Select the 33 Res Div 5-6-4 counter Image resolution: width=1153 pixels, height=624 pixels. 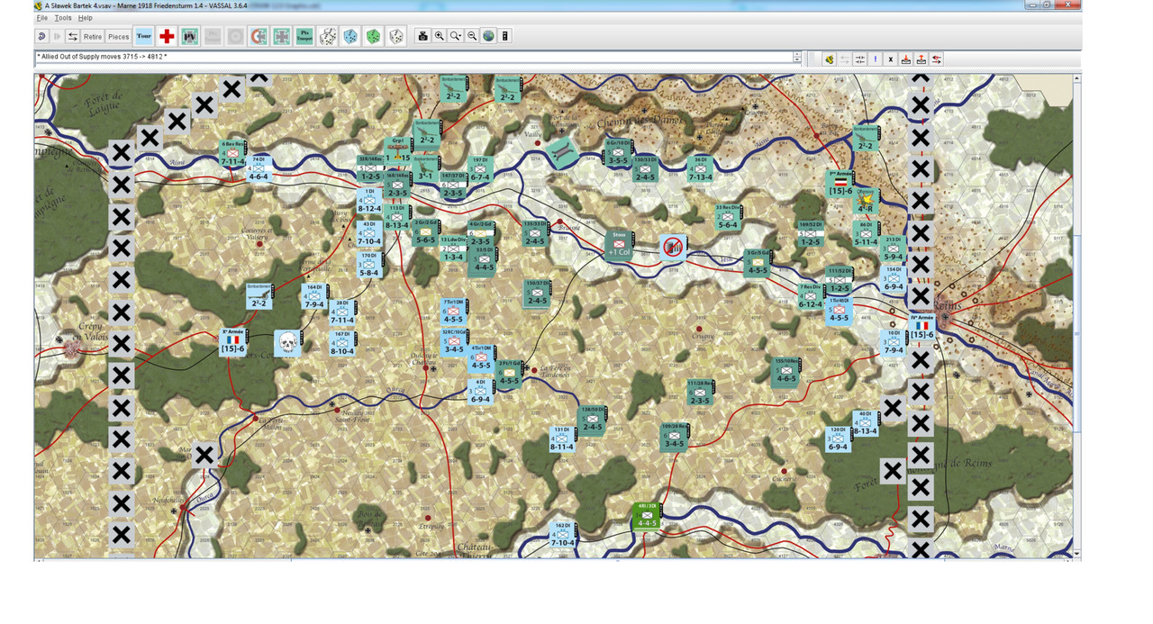728,217
